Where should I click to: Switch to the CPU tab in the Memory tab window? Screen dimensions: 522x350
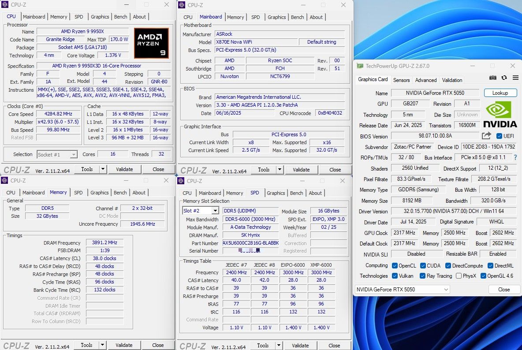point(11,193)
